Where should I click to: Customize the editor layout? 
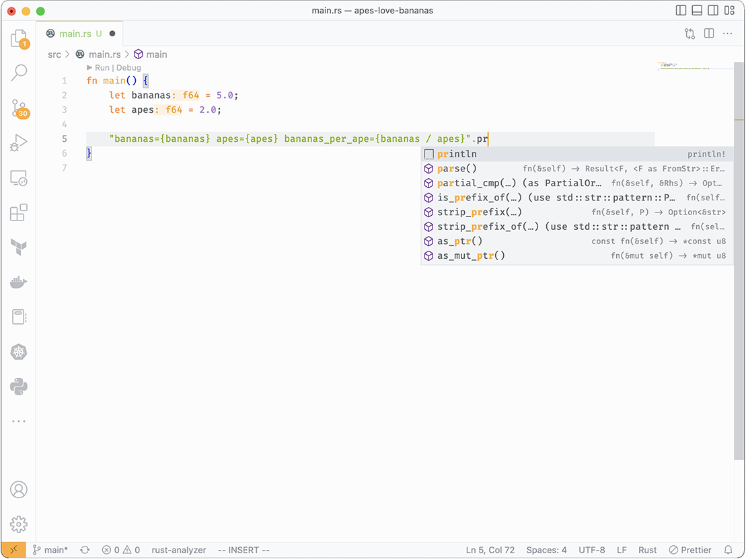[729, 11]
